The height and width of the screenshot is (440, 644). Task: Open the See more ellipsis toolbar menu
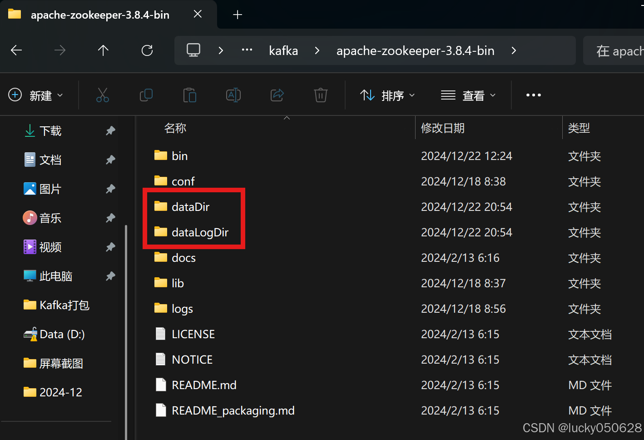pyautogui.click(x=534, y=95)
